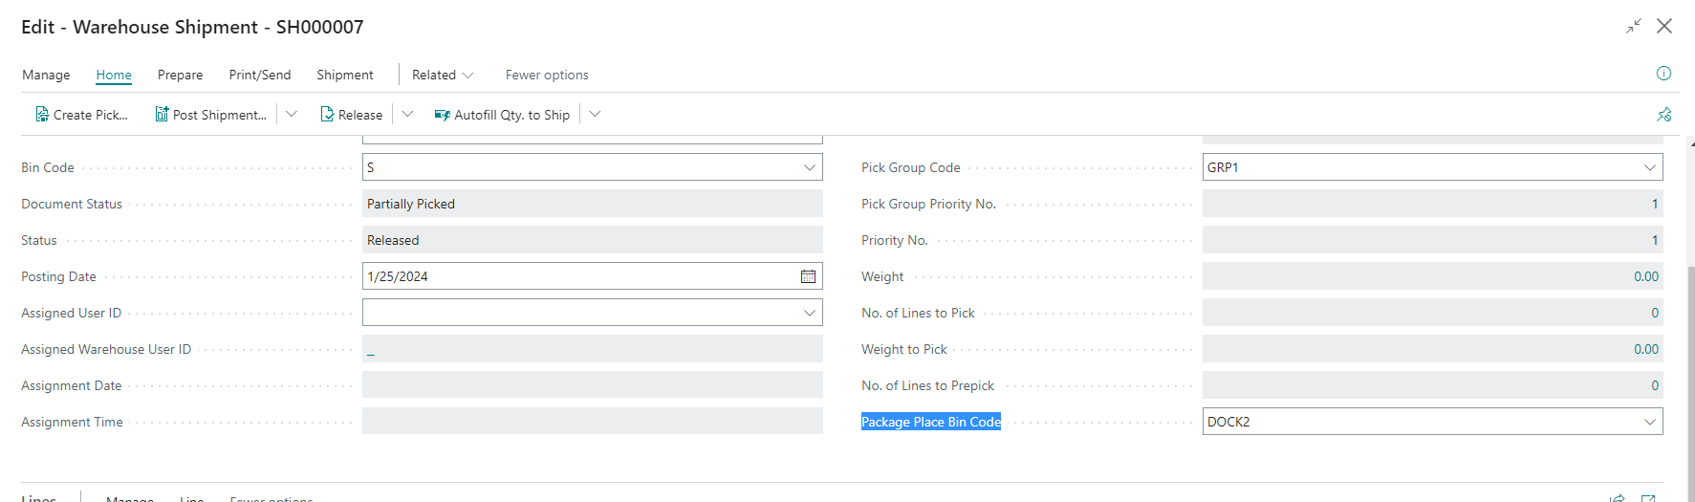Expand the Post Shipment split-button arrow

coord(292,115)
